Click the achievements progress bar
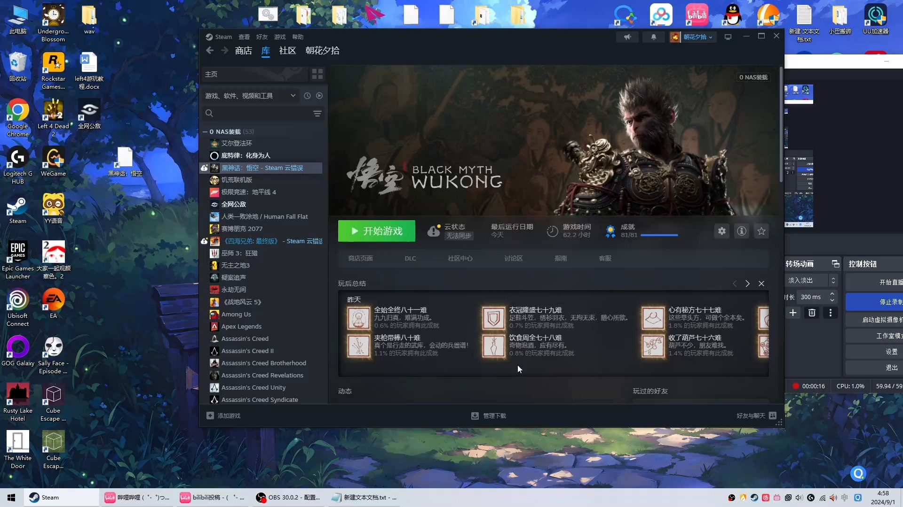 pos(659,235)
